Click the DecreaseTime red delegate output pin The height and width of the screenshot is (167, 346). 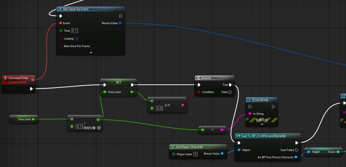tap(33, 80)
